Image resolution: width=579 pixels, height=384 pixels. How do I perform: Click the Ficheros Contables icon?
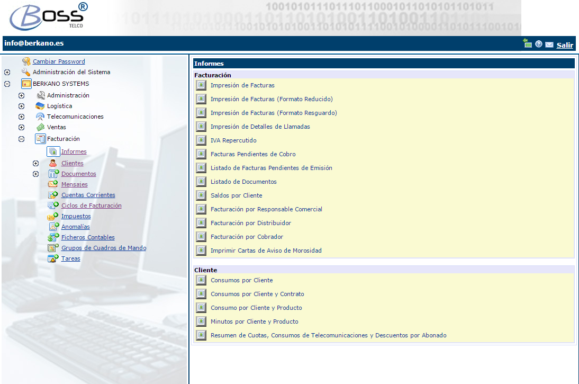pyautogui.click(x=53, y=237)
